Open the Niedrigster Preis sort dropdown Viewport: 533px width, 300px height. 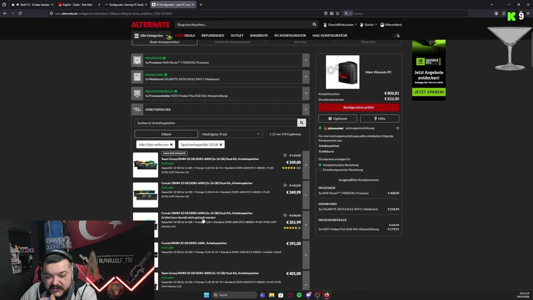click(x=231, y=134)
